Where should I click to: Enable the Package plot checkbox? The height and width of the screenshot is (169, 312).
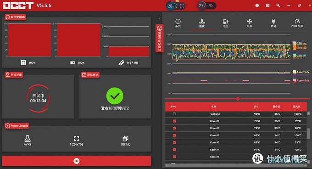click(174, 114)
